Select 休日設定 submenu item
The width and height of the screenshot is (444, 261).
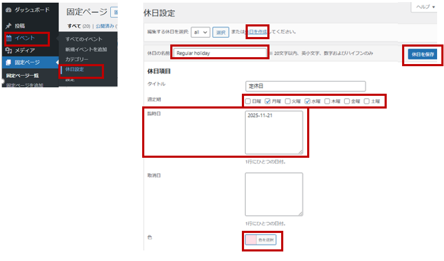click(x=75, y=69)
